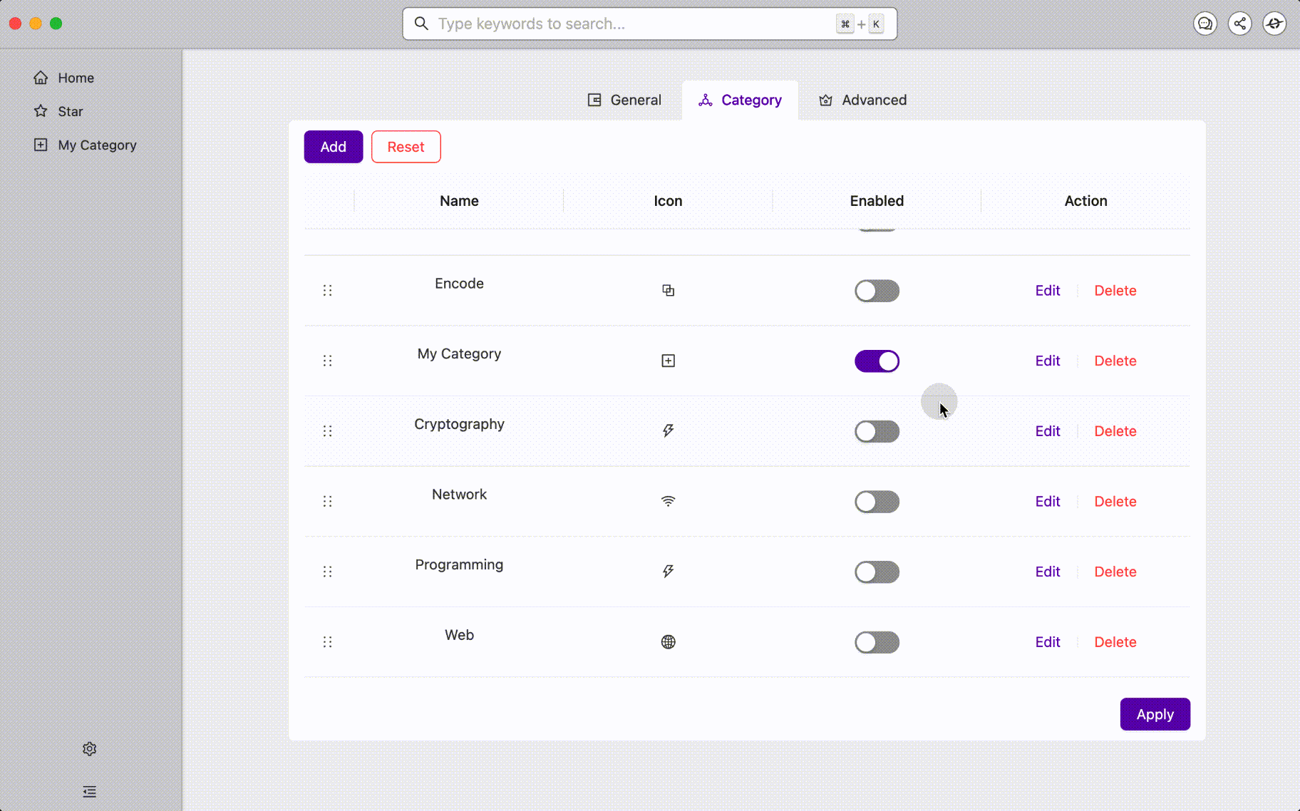Screen dimensions: 1300x811
Task: Go to Home in sidebar
Action: pyautogui.click(x=76, y=78)
